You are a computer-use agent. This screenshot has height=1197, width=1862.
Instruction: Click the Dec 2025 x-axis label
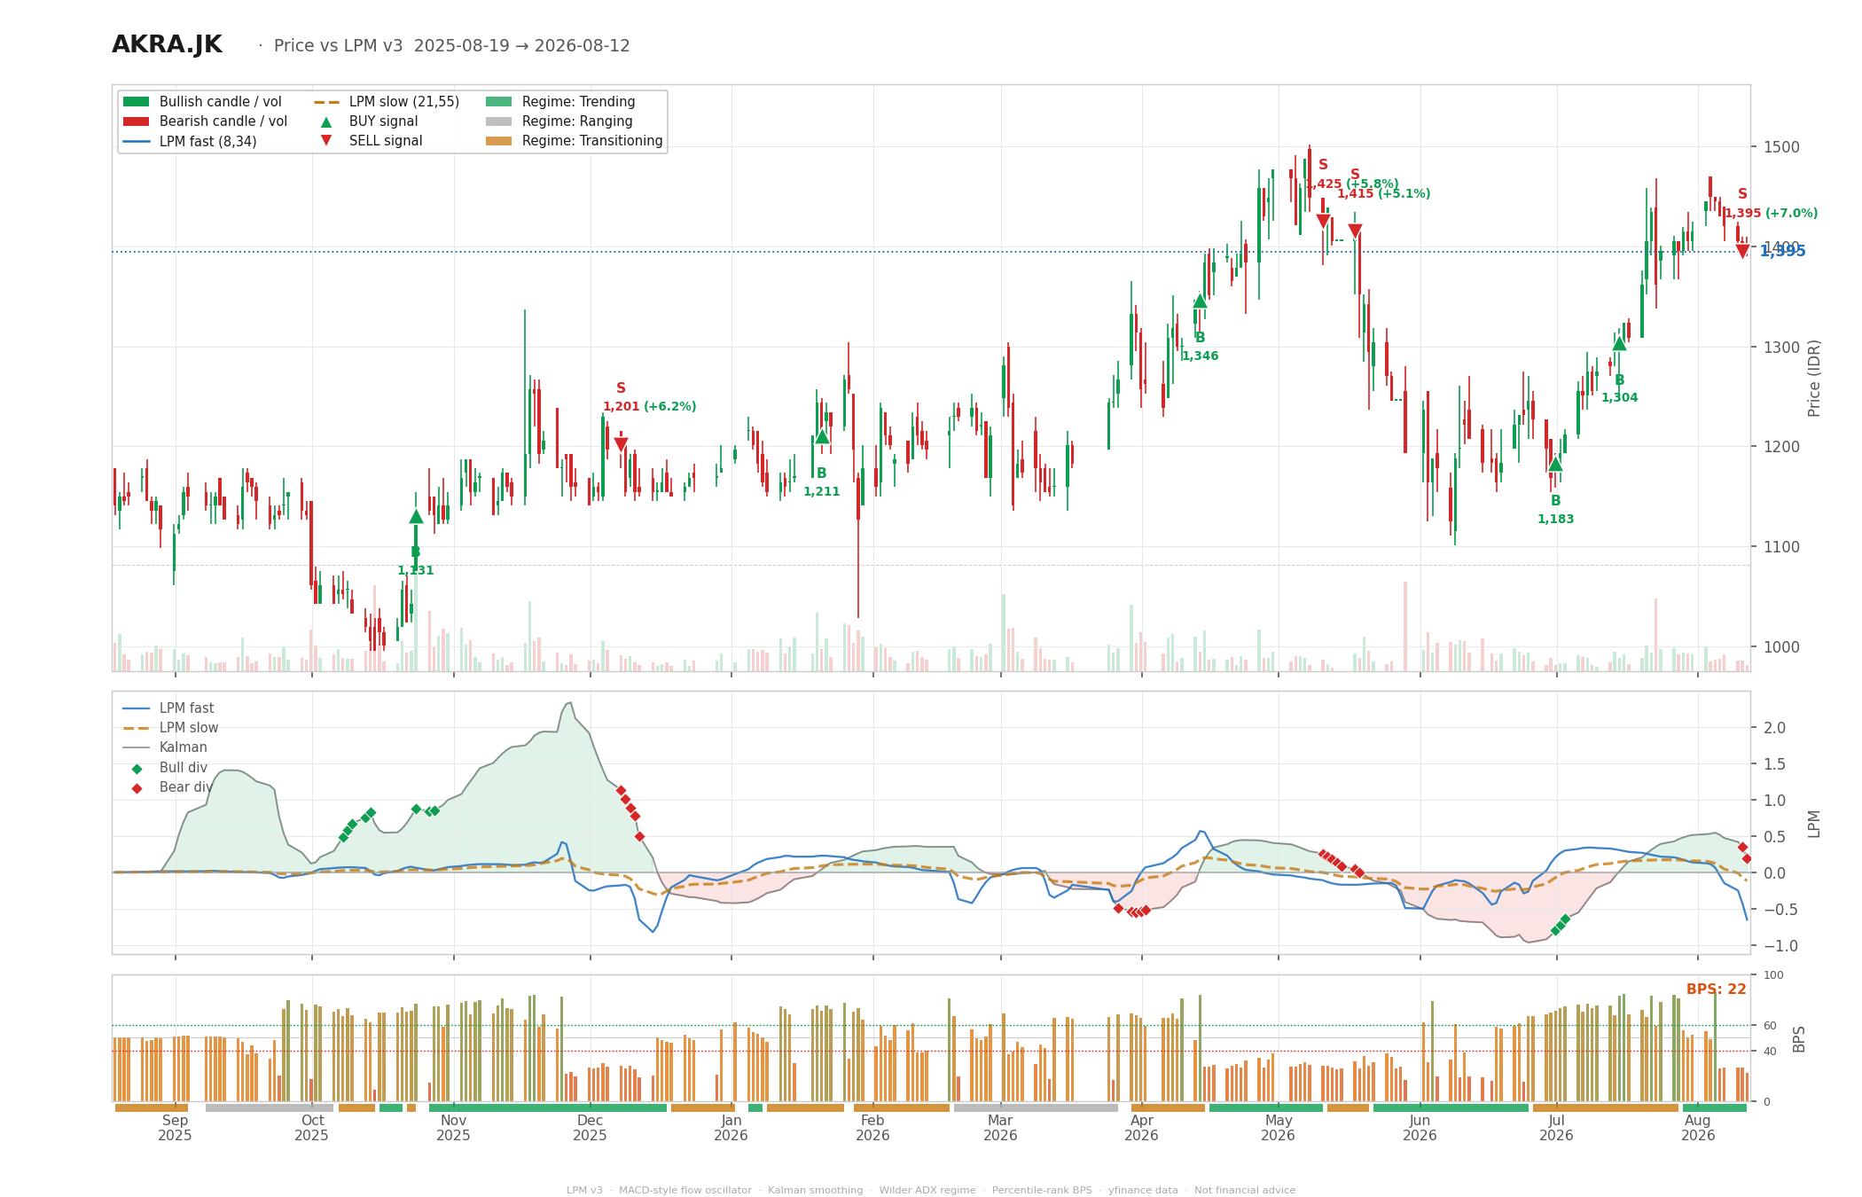pos(590,1128)
